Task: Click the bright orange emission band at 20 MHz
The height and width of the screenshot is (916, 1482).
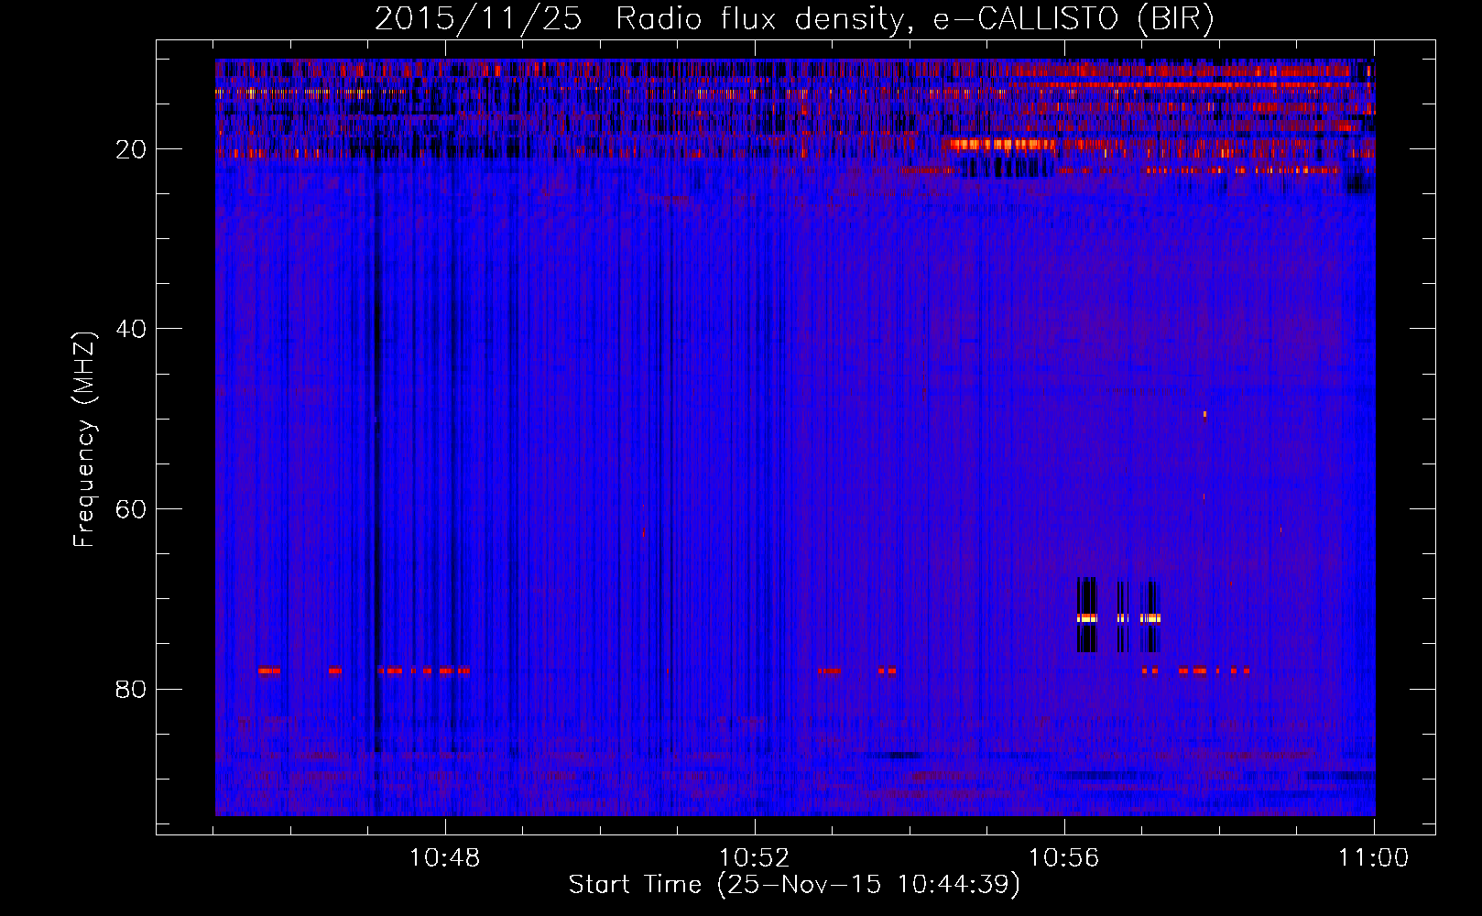Action: click(1003, 144)
